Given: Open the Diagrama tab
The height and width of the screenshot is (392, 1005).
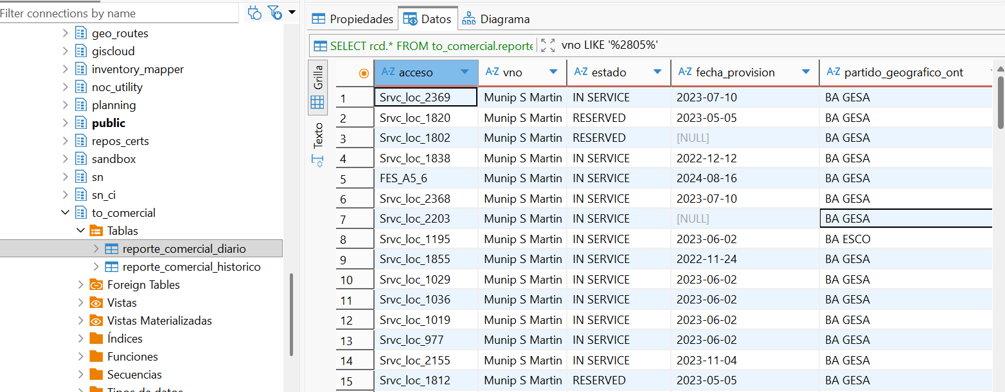Looking at the screenshot, I should coord(496,19).
